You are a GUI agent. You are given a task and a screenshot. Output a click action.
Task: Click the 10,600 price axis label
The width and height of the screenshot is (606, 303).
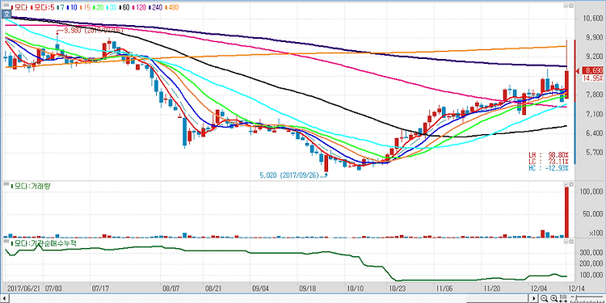pyautogui.click(x=593, y=19)
